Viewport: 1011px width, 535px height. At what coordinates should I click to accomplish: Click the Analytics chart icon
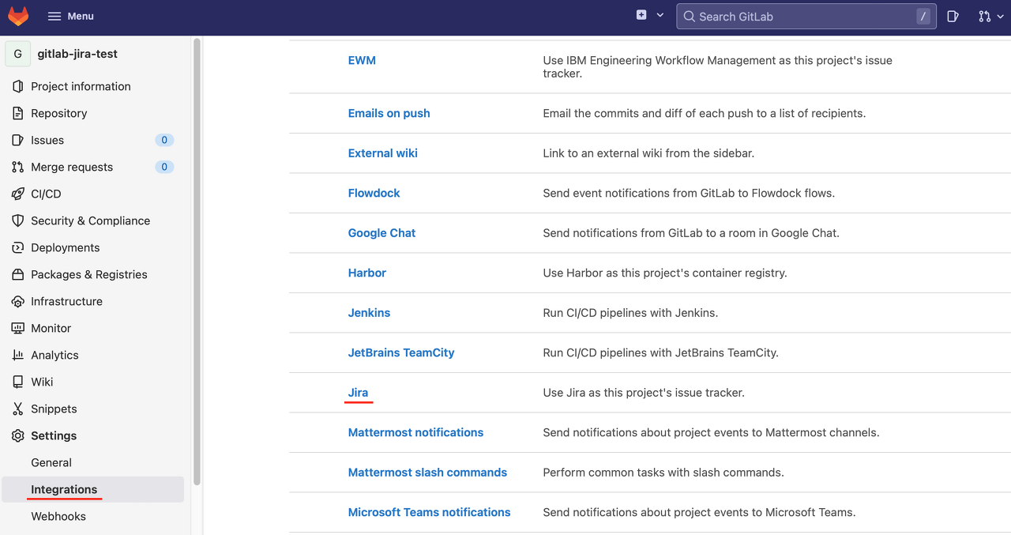coord(18,355)
